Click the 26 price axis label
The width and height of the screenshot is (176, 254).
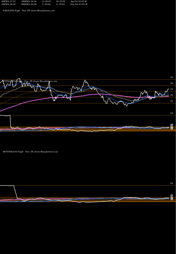pyautogui.click(x=172, y=95)
